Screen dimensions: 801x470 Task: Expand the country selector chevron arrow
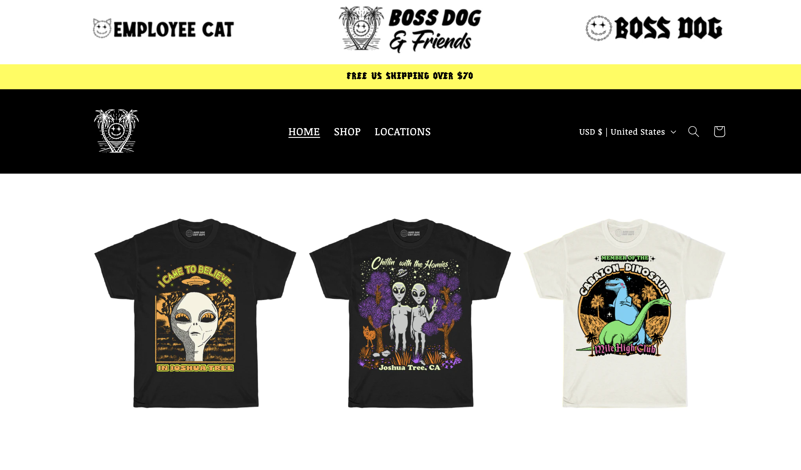(x=673, y=132)
